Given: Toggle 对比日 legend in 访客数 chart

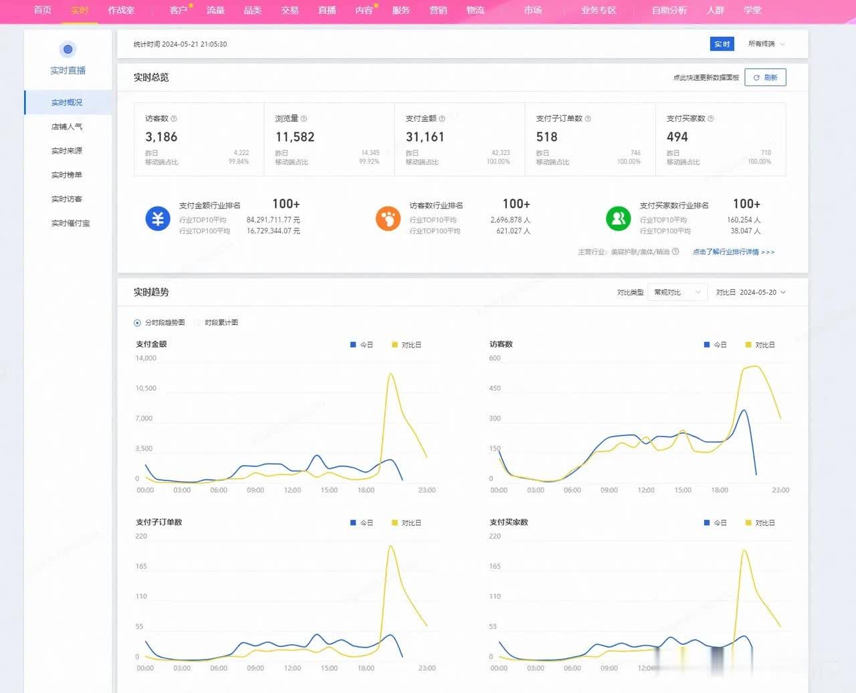Looking at the screenshot, I should (760, 345).
